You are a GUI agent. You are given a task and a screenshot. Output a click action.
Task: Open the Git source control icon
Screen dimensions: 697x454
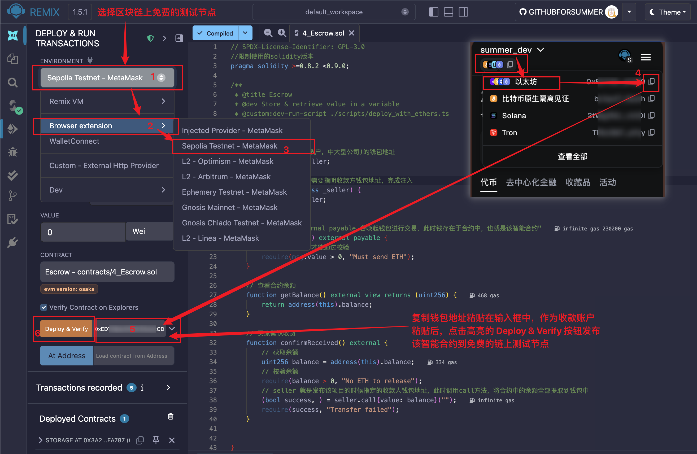coord(12,196)
